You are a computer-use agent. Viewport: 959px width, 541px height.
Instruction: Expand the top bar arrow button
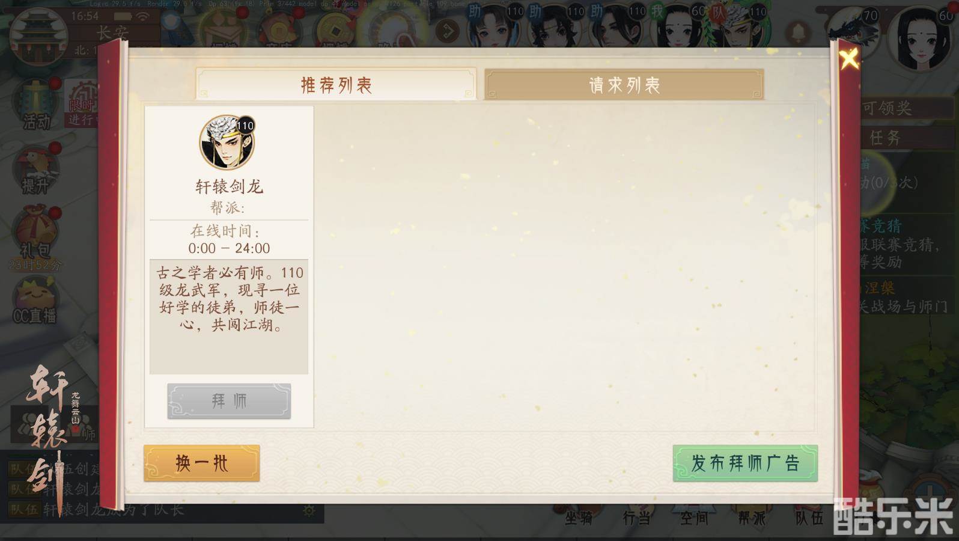[447, 31]
